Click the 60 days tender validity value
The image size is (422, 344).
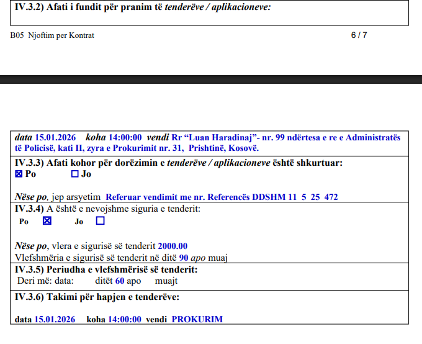coord(120,281)
